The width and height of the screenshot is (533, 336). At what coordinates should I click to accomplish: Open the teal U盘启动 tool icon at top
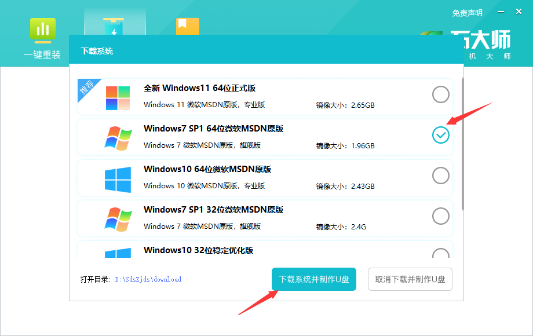click(115, 26)
